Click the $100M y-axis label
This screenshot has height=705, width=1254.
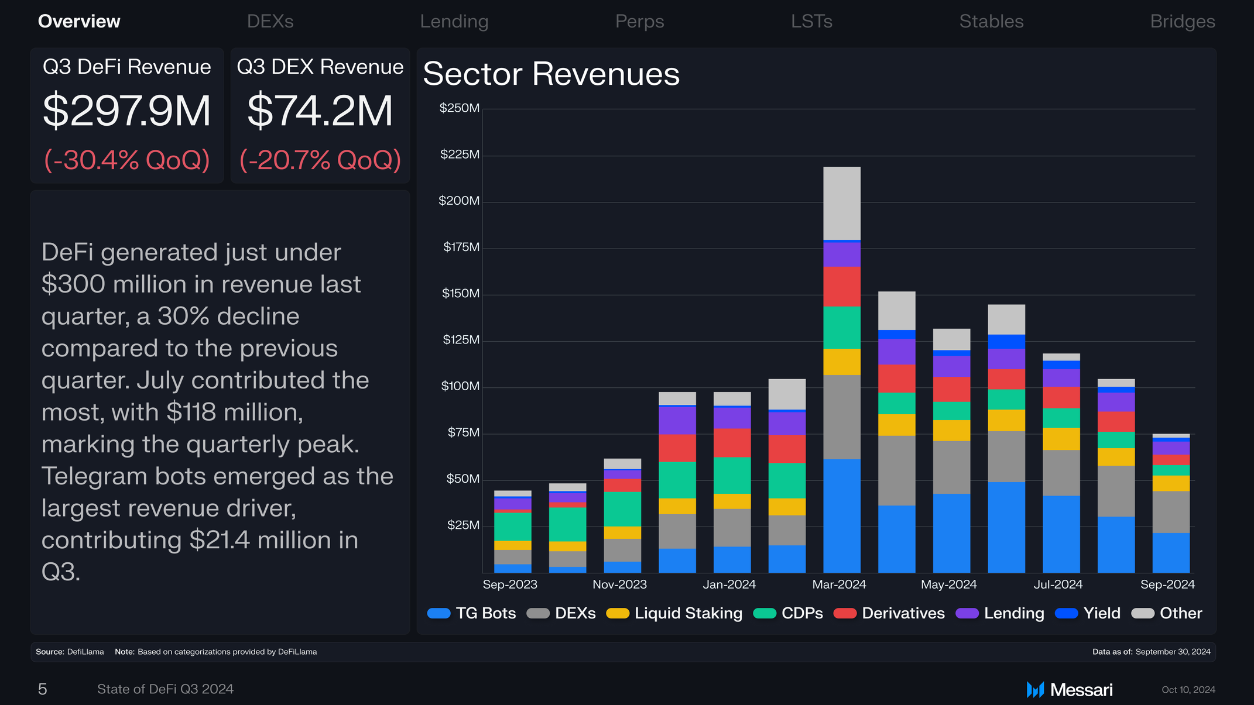click(x=460, y=386)
